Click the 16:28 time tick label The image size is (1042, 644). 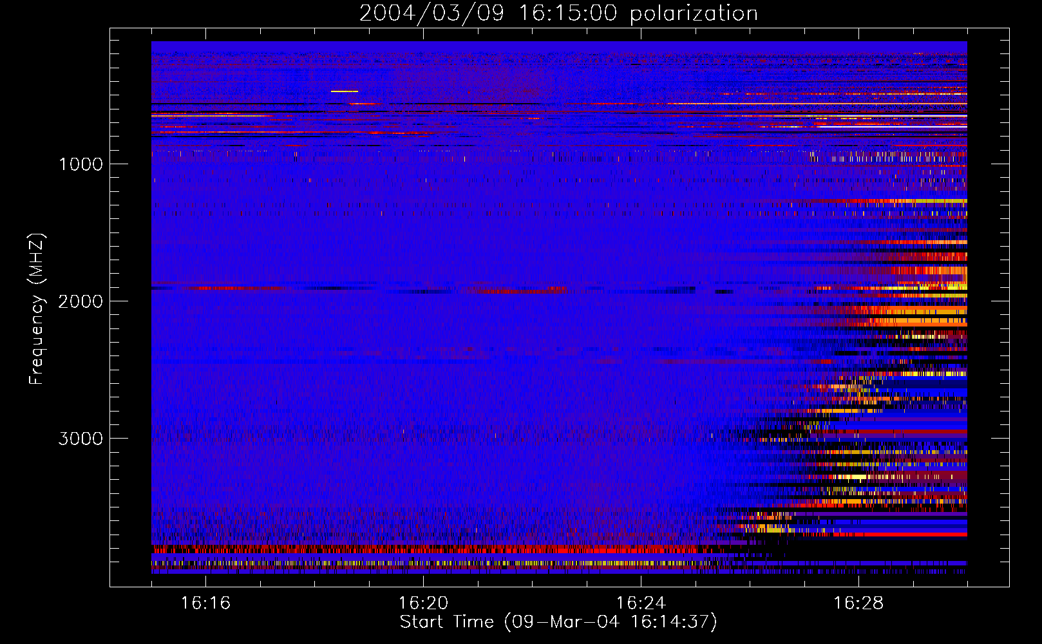(858, 603)
